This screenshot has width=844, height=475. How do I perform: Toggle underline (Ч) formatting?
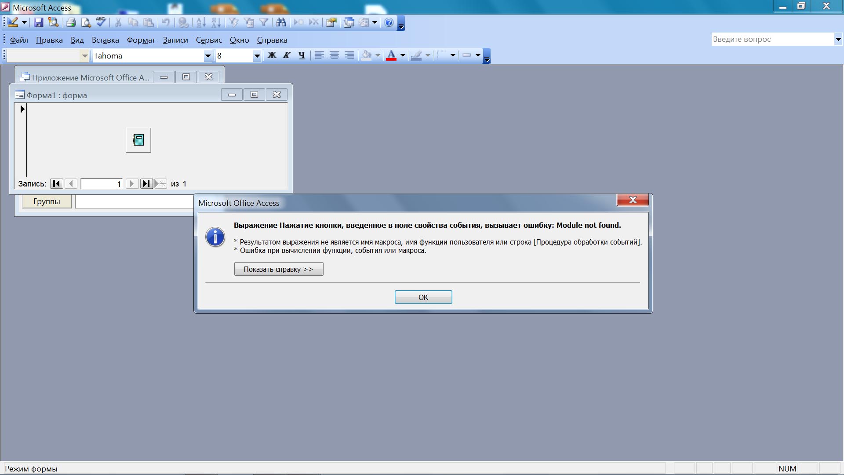(302, 55)
